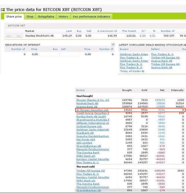This screenshot has height=193, width=186.
Task: Click Morgan Stanley's net value 158153
Action: 160,100
